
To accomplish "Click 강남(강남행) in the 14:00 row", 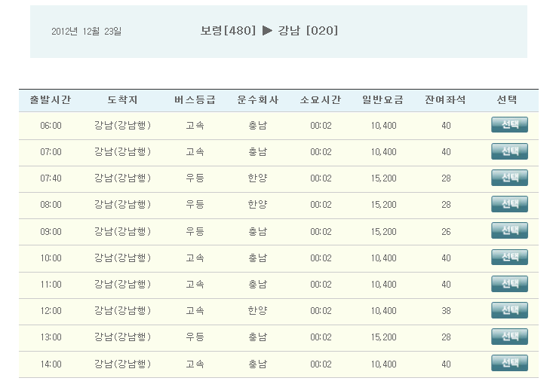I will 122,364.
